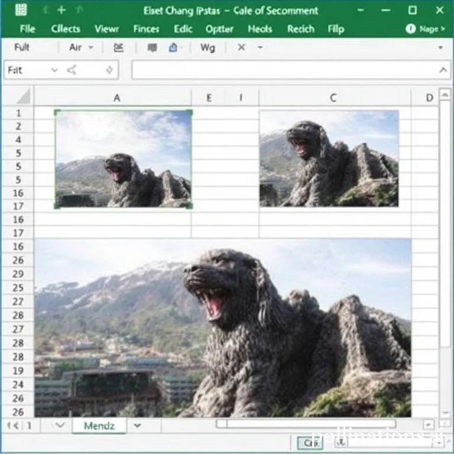
Task: Click the plus icon in the title bar
Action: pos(61,10)
